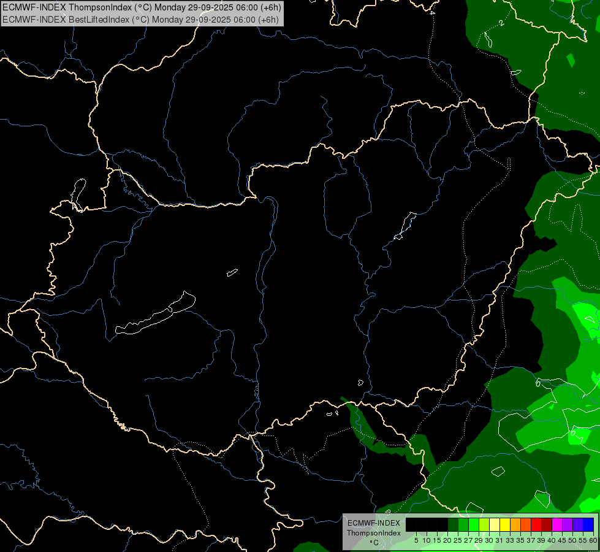Image resolution: width=600 pixels, height=552 pixels.
Task: Click the yellow 31–33 legend swatch
Action: (505, 524)
